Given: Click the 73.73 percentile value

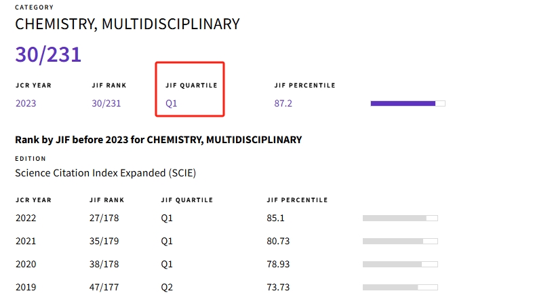Looking at the screenshot, I should pyautogui.click(x=279, y=288).
